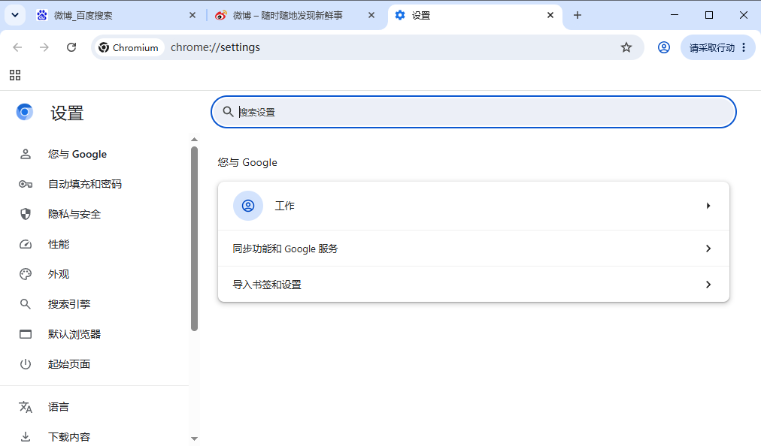Close the 微博_百度搜索 tab
Screen dimensions: 761x446
click(193, 16)
